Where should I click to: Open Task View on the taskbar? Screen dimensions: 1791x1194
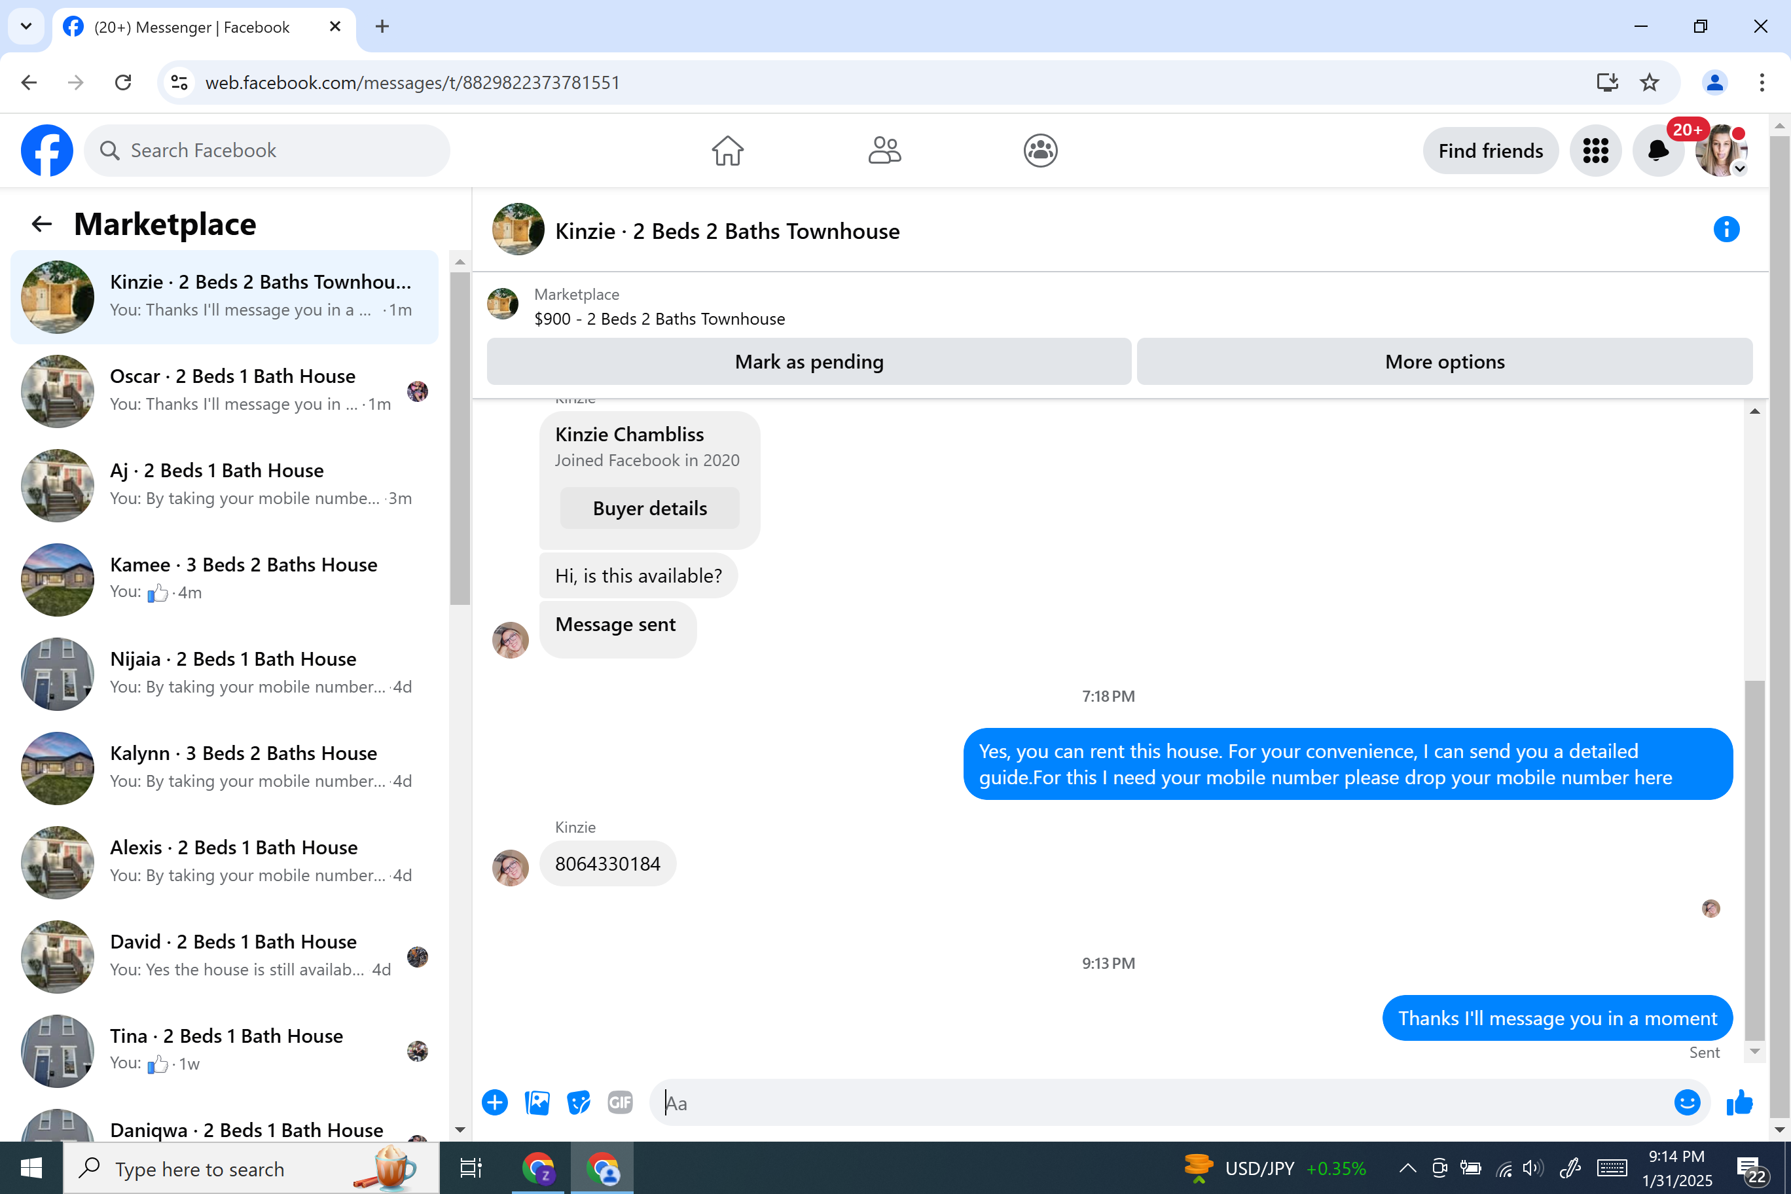click(x=471, y=1168)
